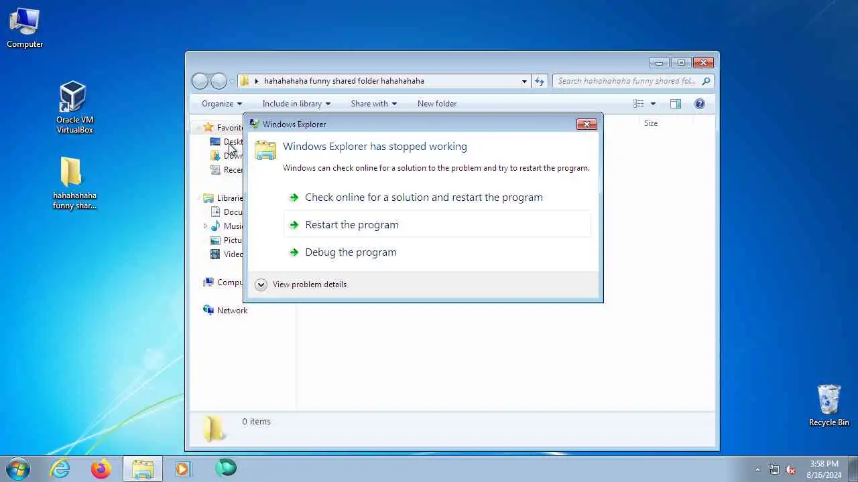The width and height of the screenshot is (858, 482).
Task: Choose Check online for a solution and restart
Action: 437,197
